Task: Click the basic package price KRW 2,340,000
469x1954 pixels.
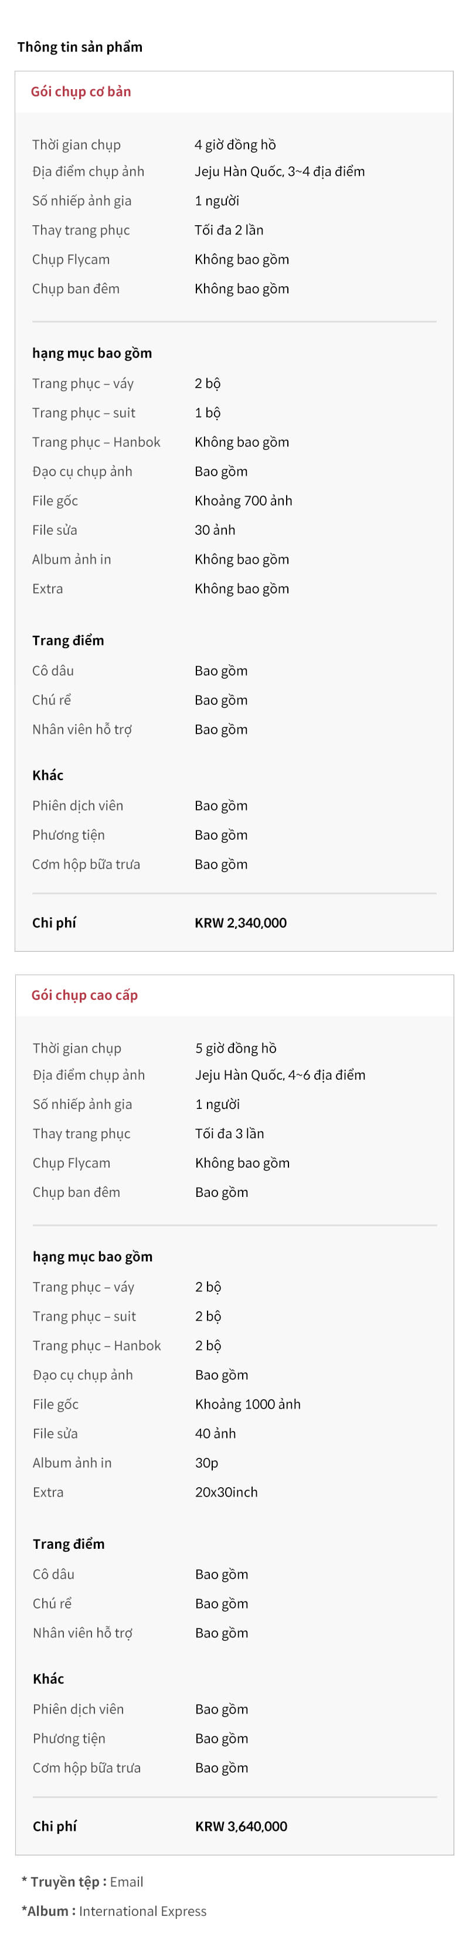Action: pyautogui.click(x=240, y=922)
